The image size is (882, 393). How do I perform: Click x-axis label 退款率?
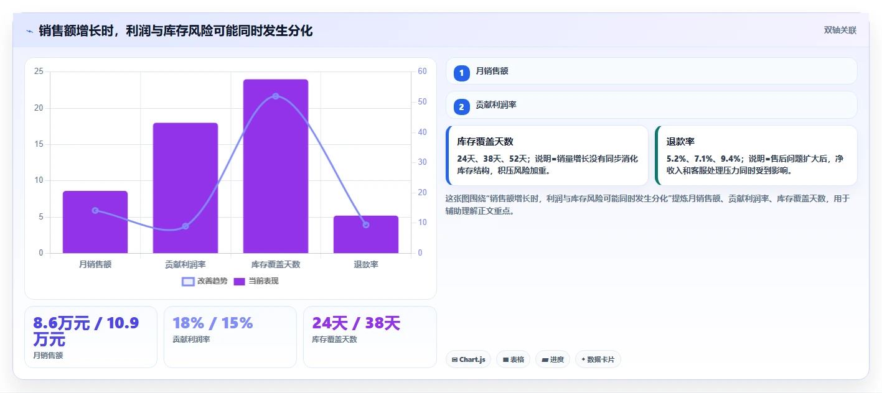tap(366, 264)
